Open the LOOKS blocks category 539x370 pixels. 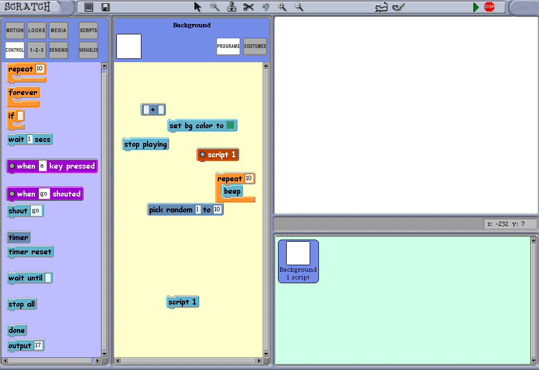tap(37, 31)
